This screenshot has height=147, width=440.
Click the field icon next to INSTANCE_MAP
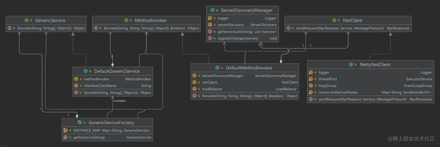point(65,130)
